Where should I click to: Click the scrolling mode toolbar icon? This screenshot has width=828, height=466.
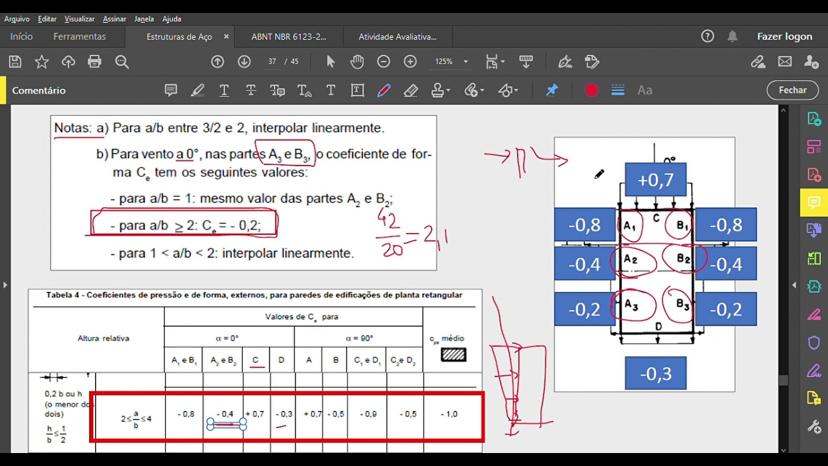pos(526,61)
